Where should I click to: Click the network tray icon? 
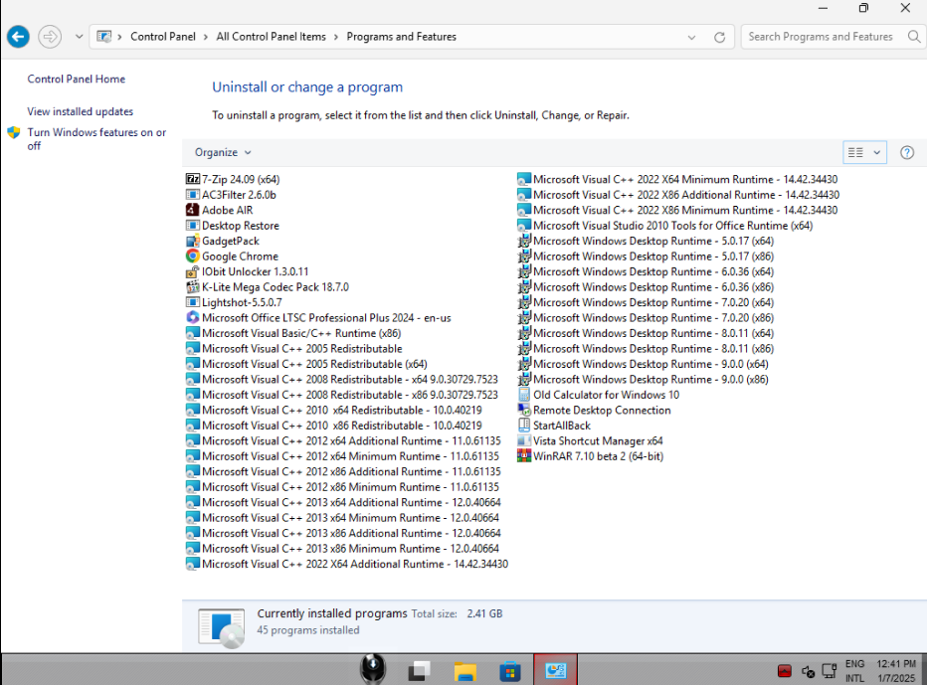point(830,671)
